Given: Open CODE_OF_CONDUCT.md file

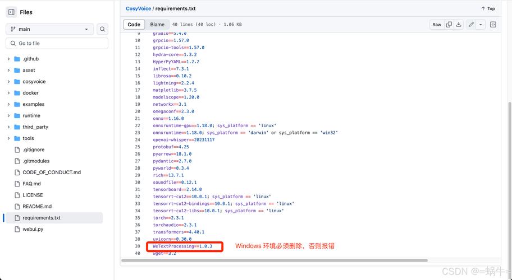Looking at the screenshot, I should [52, 172].
